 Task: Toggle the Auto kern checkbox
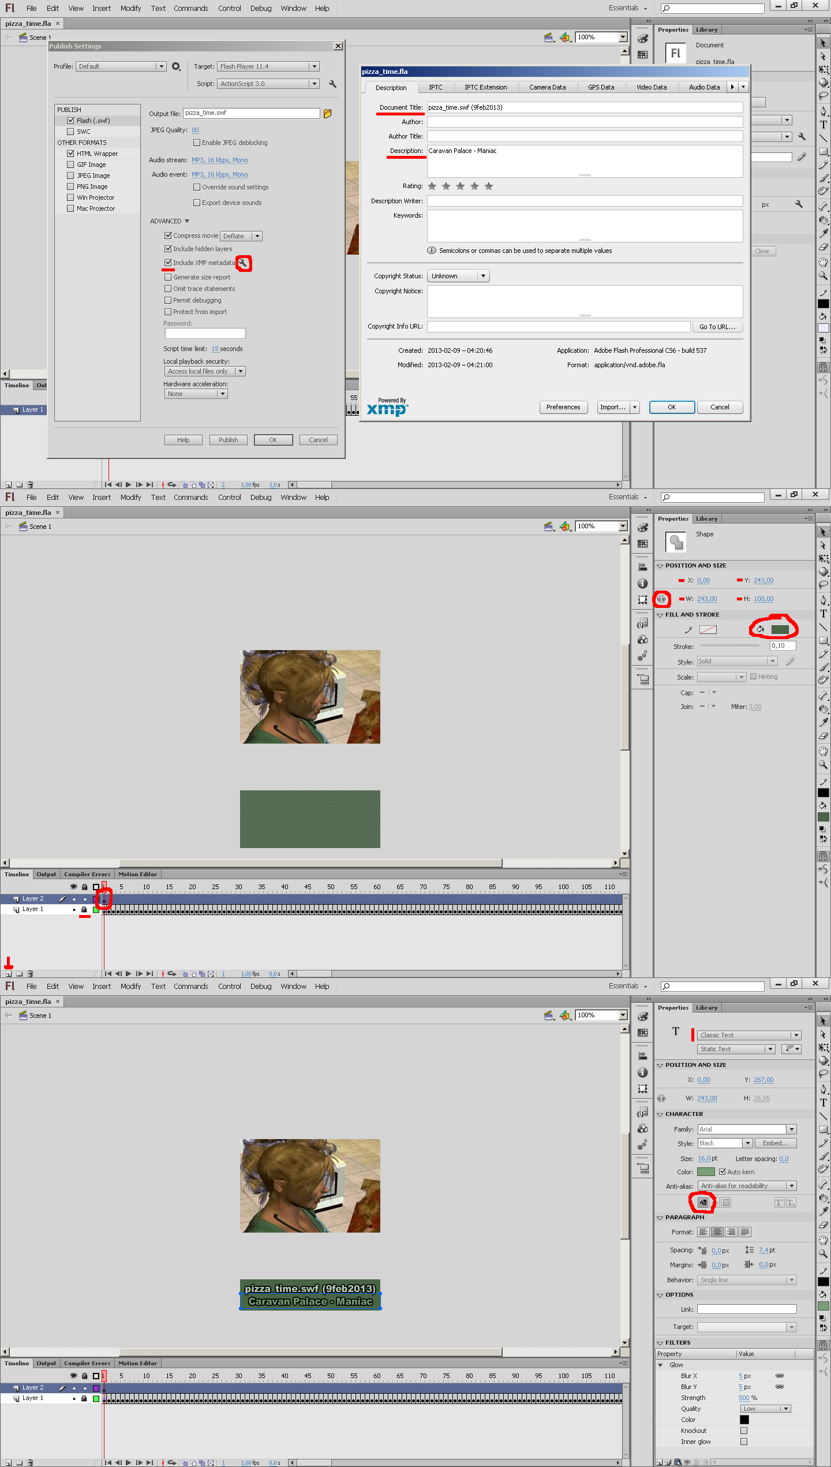722,1172
